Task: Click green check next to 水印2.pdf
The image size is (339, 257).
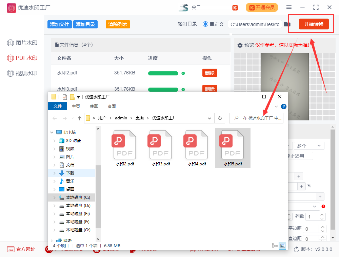Action: (183, 73)
